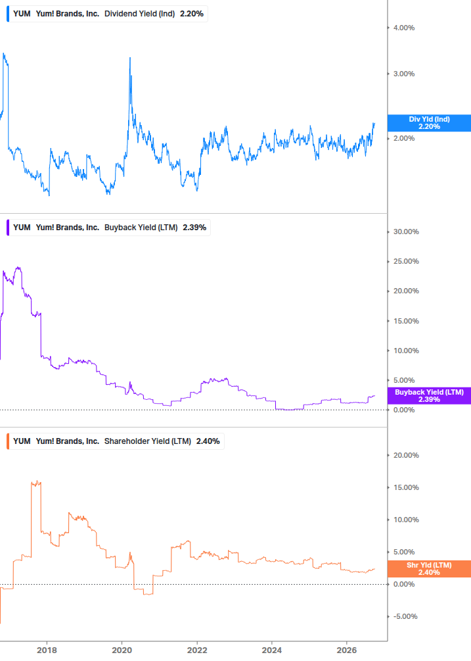Screen dimensions: 471x661
Task: Click the orange color bar of Shareholder Yield legend
Action: click(8, 441)
